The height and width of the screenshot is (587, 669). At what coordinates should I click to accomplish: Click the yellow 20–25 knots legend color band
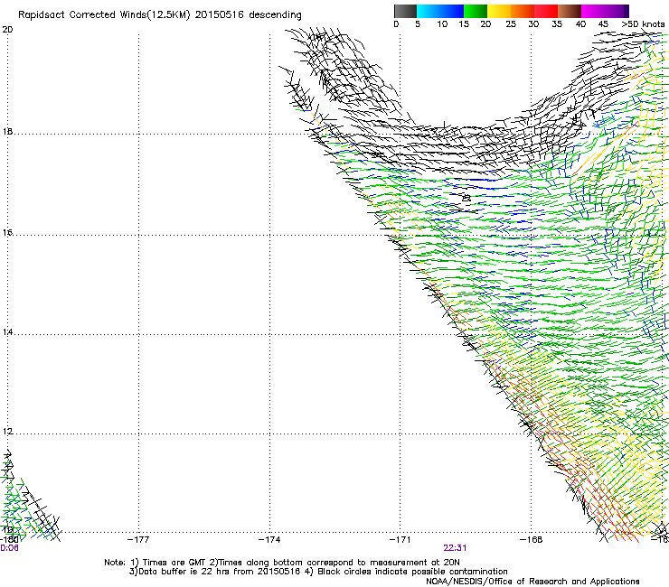499,11
